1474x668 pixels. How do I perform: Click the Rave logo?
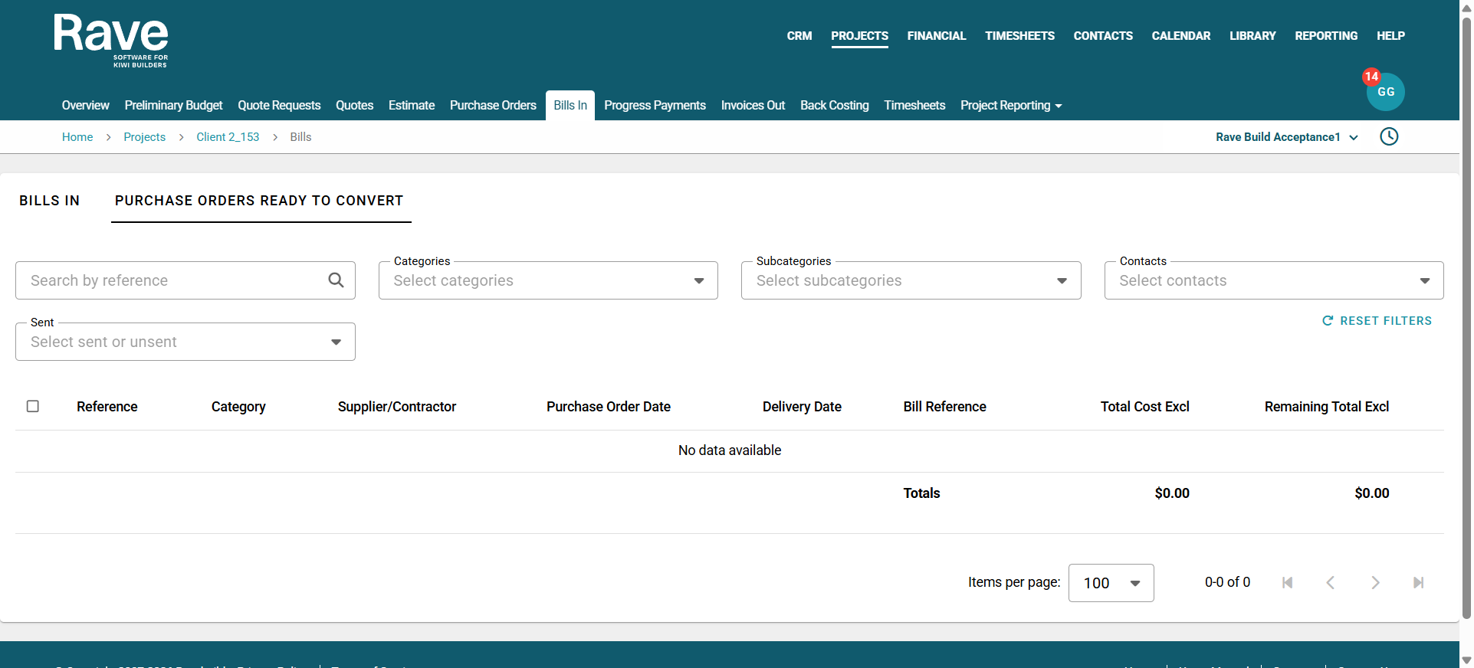[x=111, y=41]
